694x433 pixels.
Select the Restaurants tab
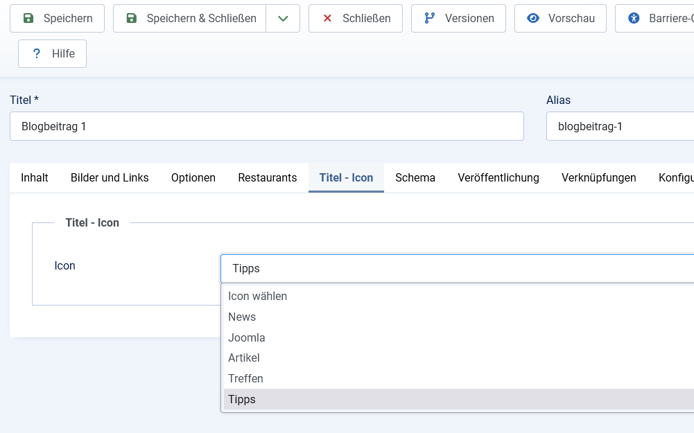coord(268,177)
